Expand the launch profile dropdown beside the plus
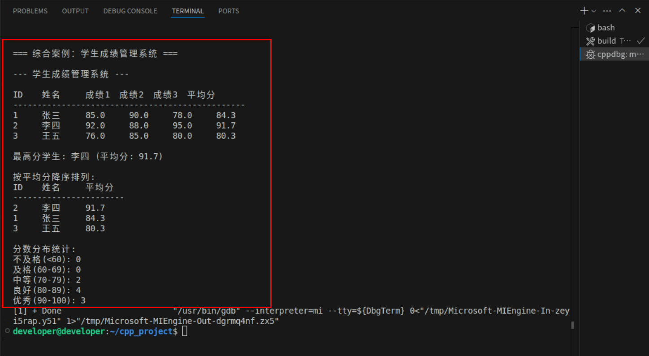 click(594, 11)
